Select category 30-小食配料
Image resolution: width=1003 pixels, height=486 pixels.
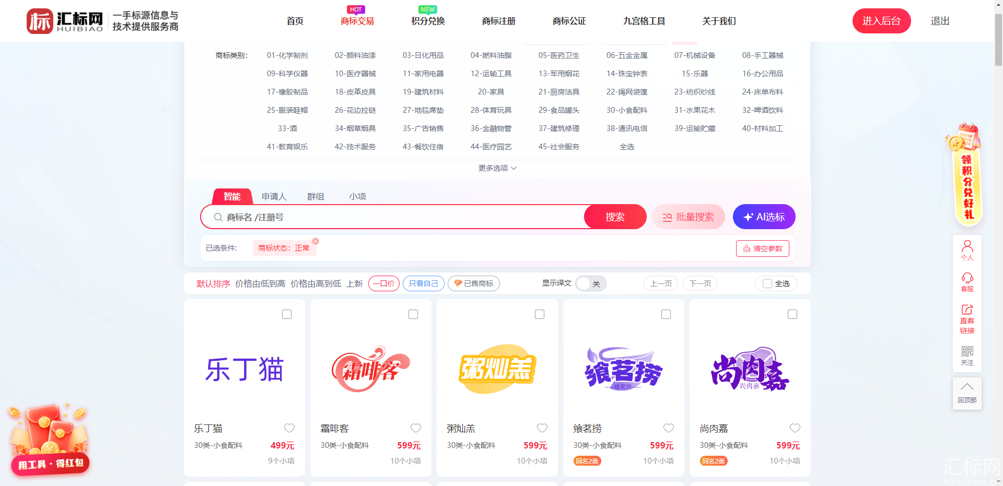click(627, 110)
